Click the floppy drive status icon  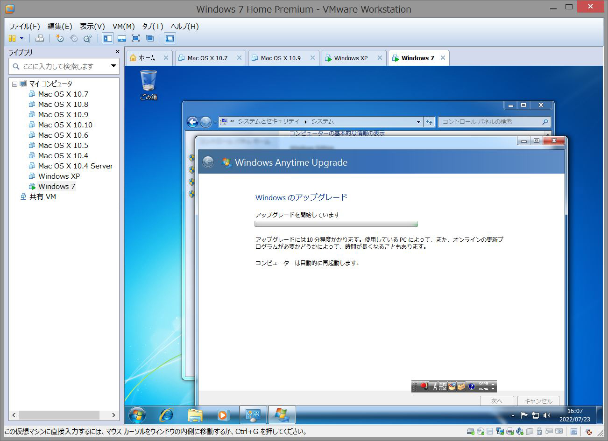click(490, 432)
